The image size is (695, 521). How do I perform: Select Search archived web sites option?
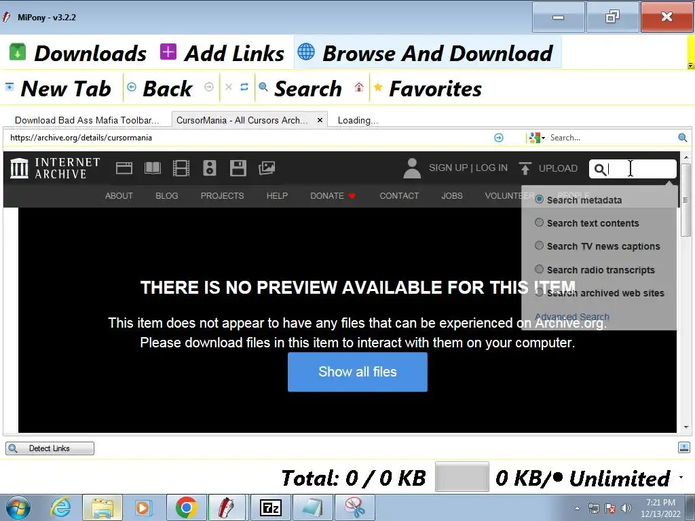point(539,292)
